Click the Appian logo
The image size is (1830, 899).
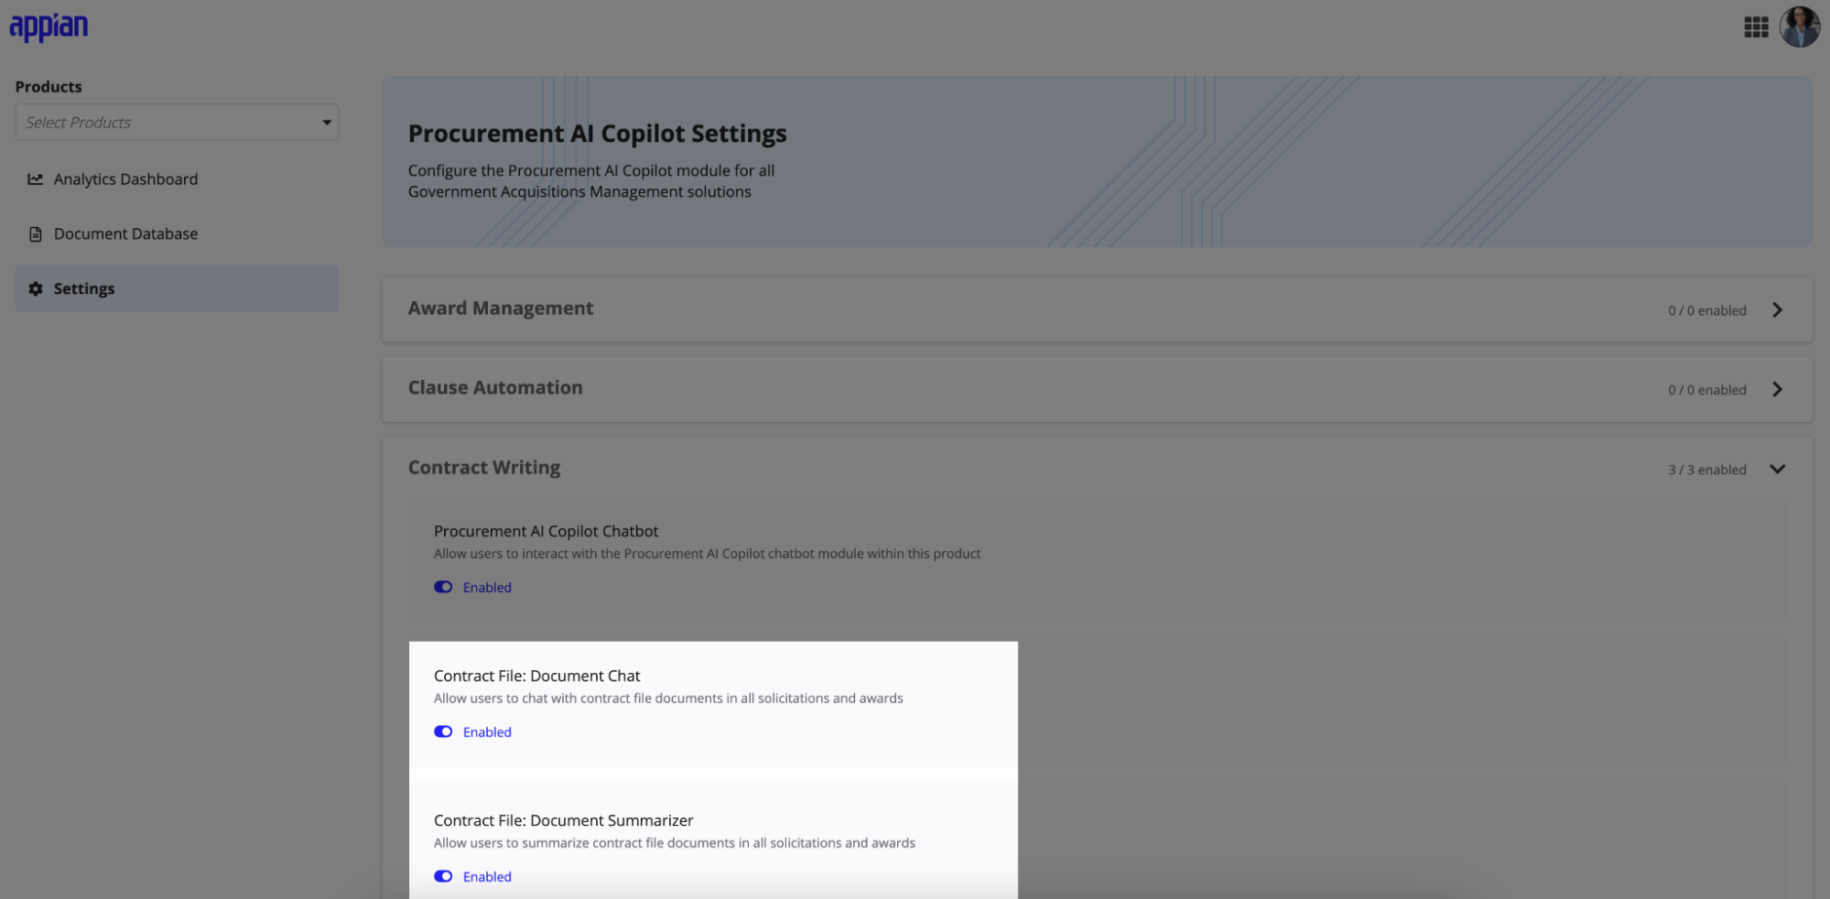point(49,27)
